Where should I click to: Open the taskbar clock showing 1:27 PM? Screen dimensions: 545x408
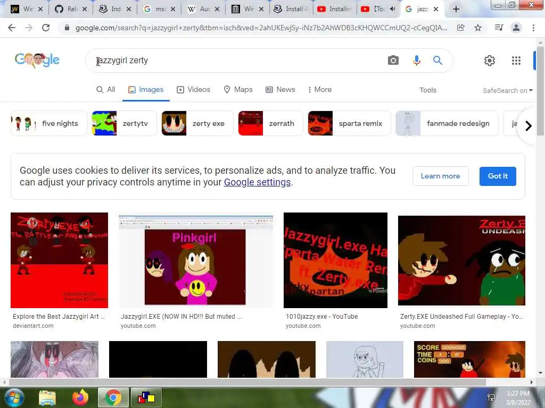(518, 397)
